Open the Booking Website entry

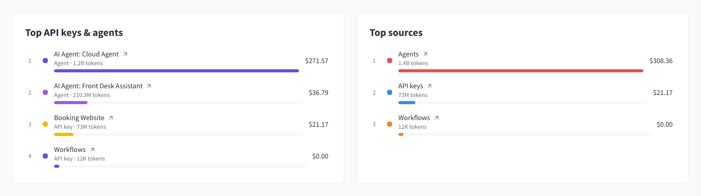coord(79,118)
